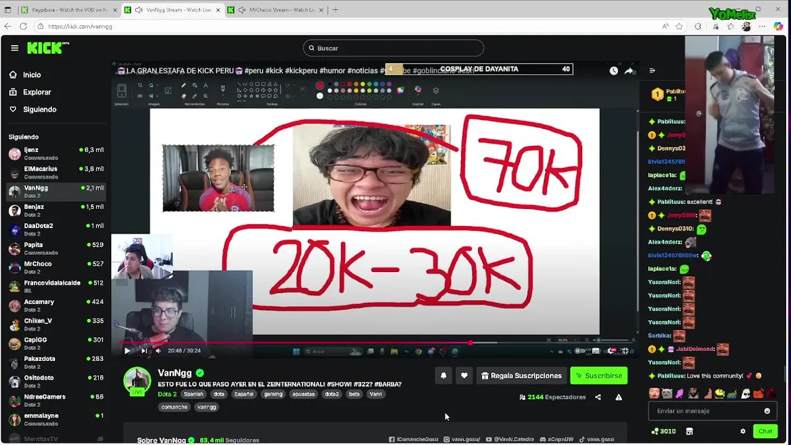Open the tab actions menu icon
The width and height of the screenshot is (791, 445).
pyautogui.click(x=7, y=10)
